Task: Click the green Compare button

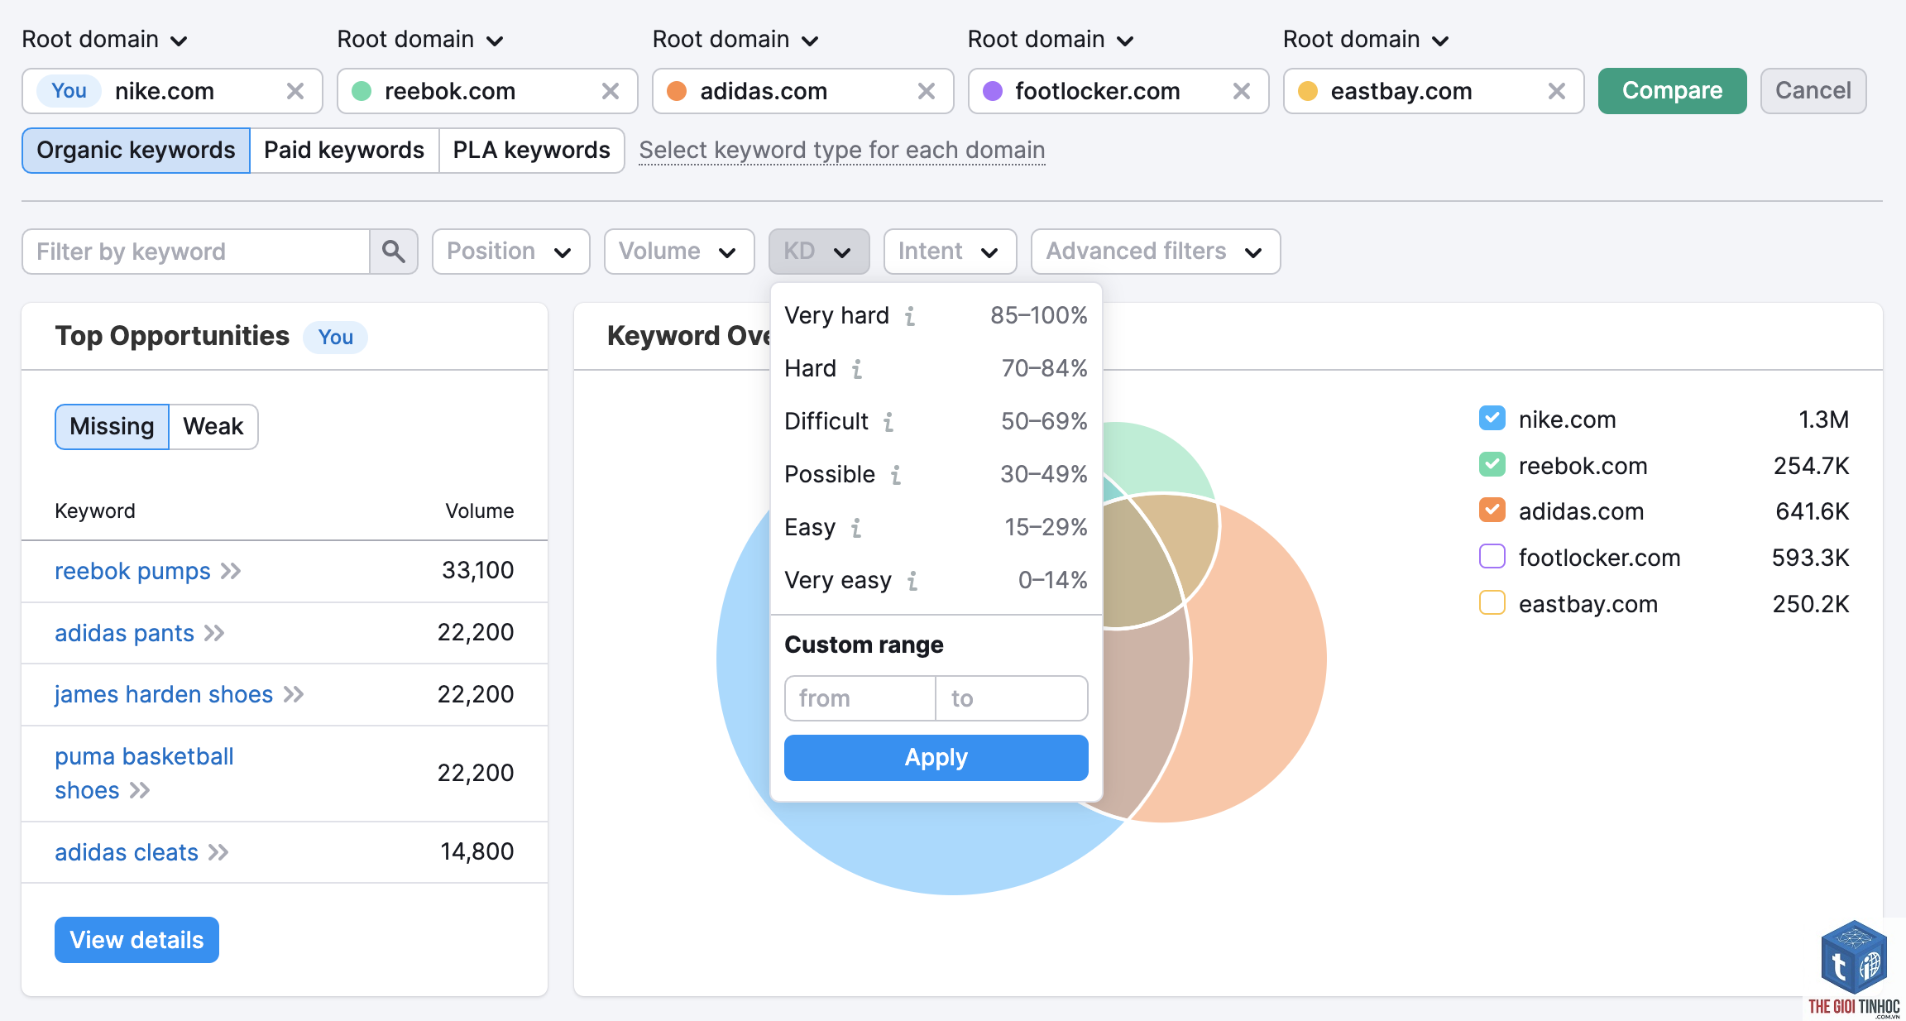Action: click(1672, 91)
